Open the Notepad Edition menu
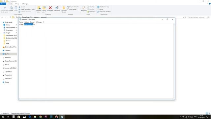 click(x=26, y=22)
